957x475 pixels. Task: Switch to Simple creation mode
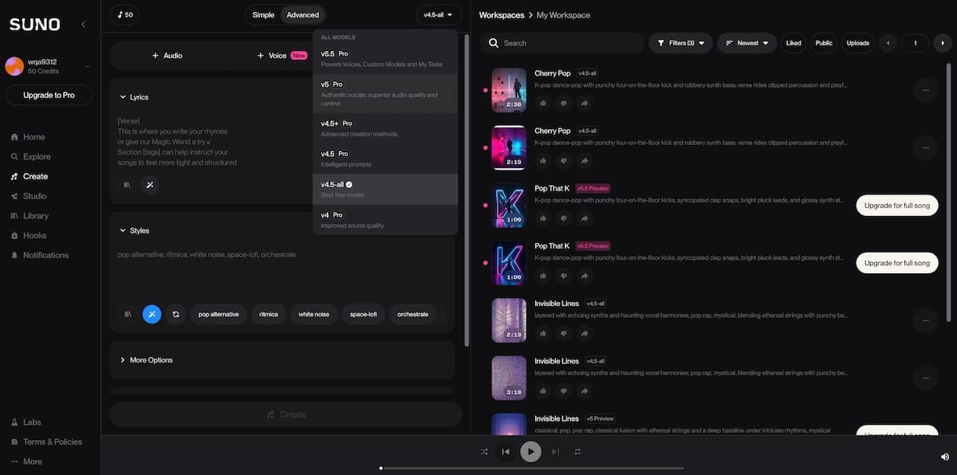click(263, 15)
